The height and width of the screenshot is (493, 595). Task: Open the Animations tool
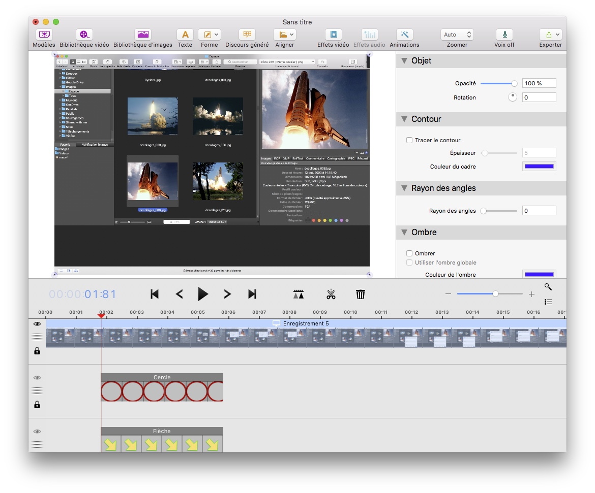(404, 35)
